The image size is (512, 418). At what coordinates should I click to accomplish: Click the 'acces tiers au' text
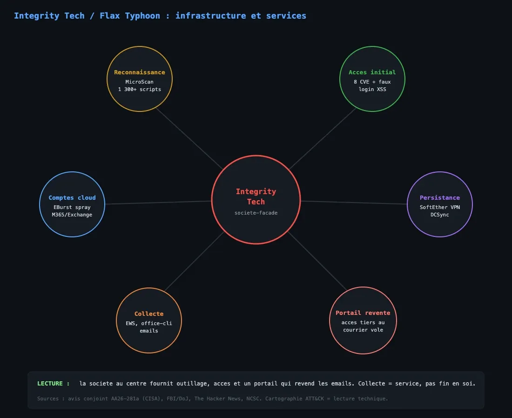tap(363, 322)
